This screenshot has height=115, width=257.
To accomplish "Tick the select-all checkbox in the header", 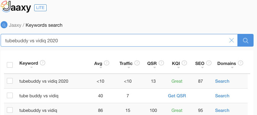I will point(10,65).
